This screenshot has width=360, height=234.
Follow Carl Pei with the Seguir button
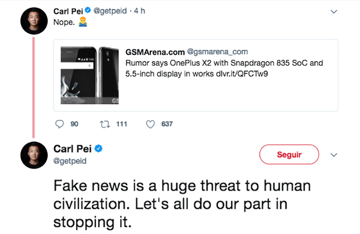tap(289, 155)
